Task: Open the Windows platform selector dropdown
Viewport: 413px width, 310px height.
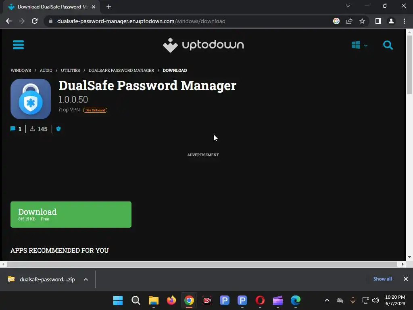Action: (359, 45)
